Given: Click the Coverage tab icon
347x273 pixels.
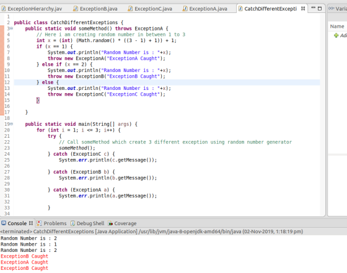Looking at the screenshot, I should (x=110, y=223).
